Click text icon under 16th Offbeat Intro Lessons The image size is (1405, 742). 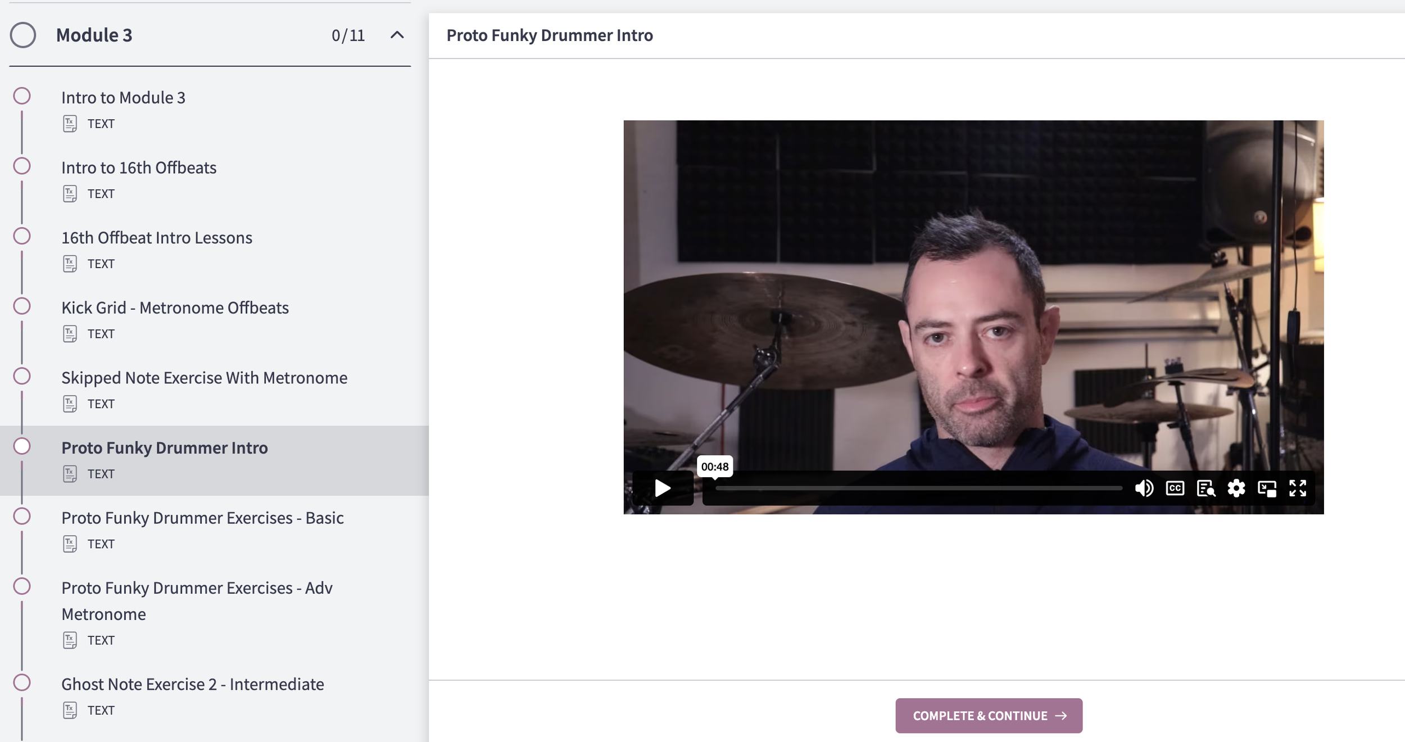click(70, 264)
